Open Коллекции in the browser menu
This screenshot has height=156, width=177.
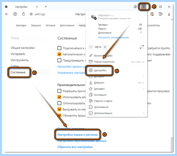click(117, 95)
